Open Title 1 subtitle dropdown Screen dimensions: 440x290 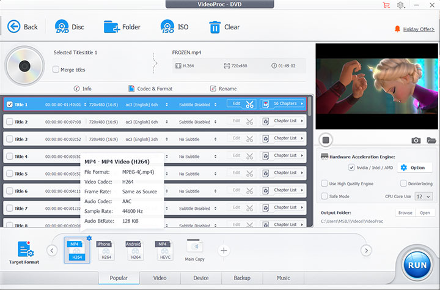click(198, 105)
